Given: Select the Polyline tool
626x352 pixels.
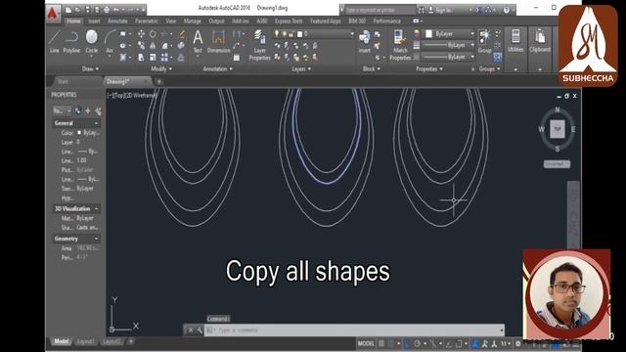Looking at the screenshot, I should tap(71, 41).
